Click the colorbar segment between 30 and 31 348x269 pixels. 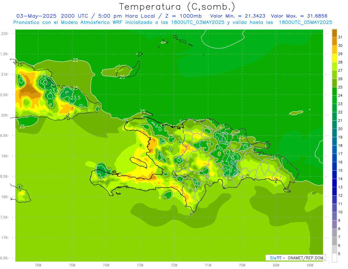[334, 41]
